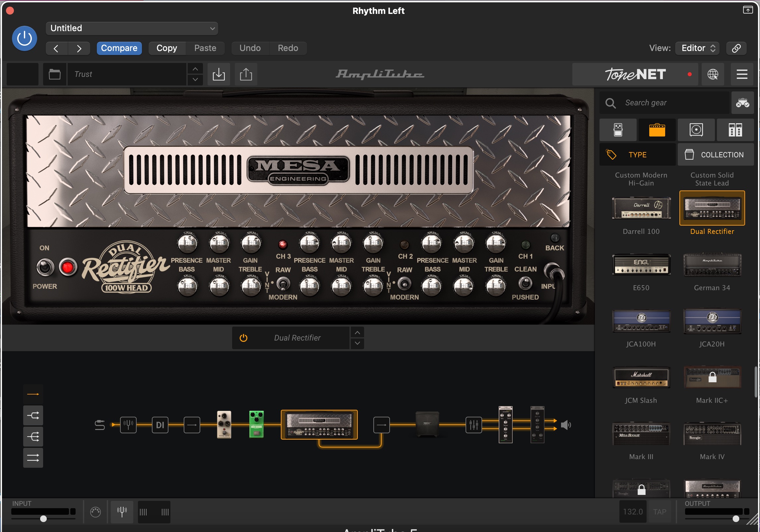Select next preset with down arrow beside Trust

pyautogui.click(x=195, y=80)
